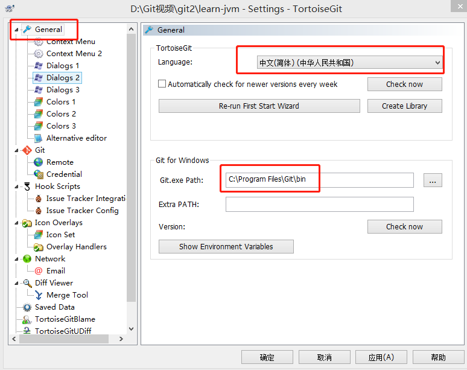Collapse the General tree node

[17, 30]
